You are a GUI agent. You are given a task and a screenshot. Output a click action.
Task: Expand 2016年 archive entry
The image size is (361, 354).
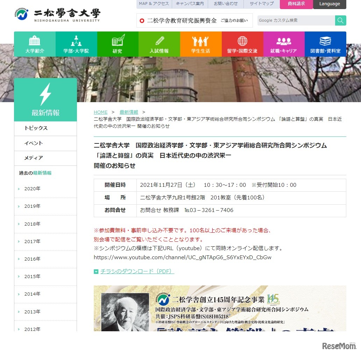(45, 259)
